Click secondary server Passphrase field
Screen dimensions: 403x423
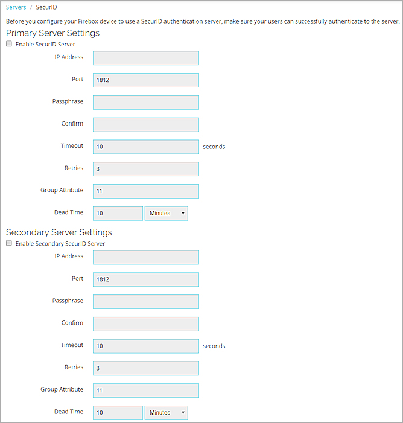tap(145, 302)
